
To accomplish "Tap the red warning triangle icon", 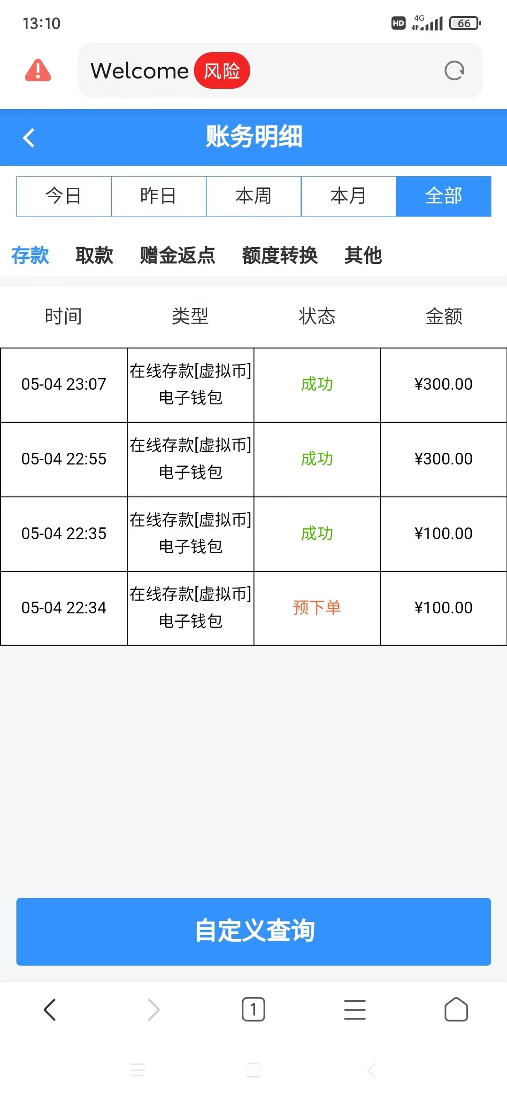I will click(x=38, y=70).
